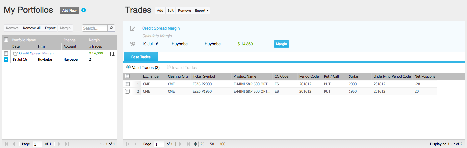Viewport: 467px width, 148px height.
Task: Click the blue Margin button
Action: (281, 44)
